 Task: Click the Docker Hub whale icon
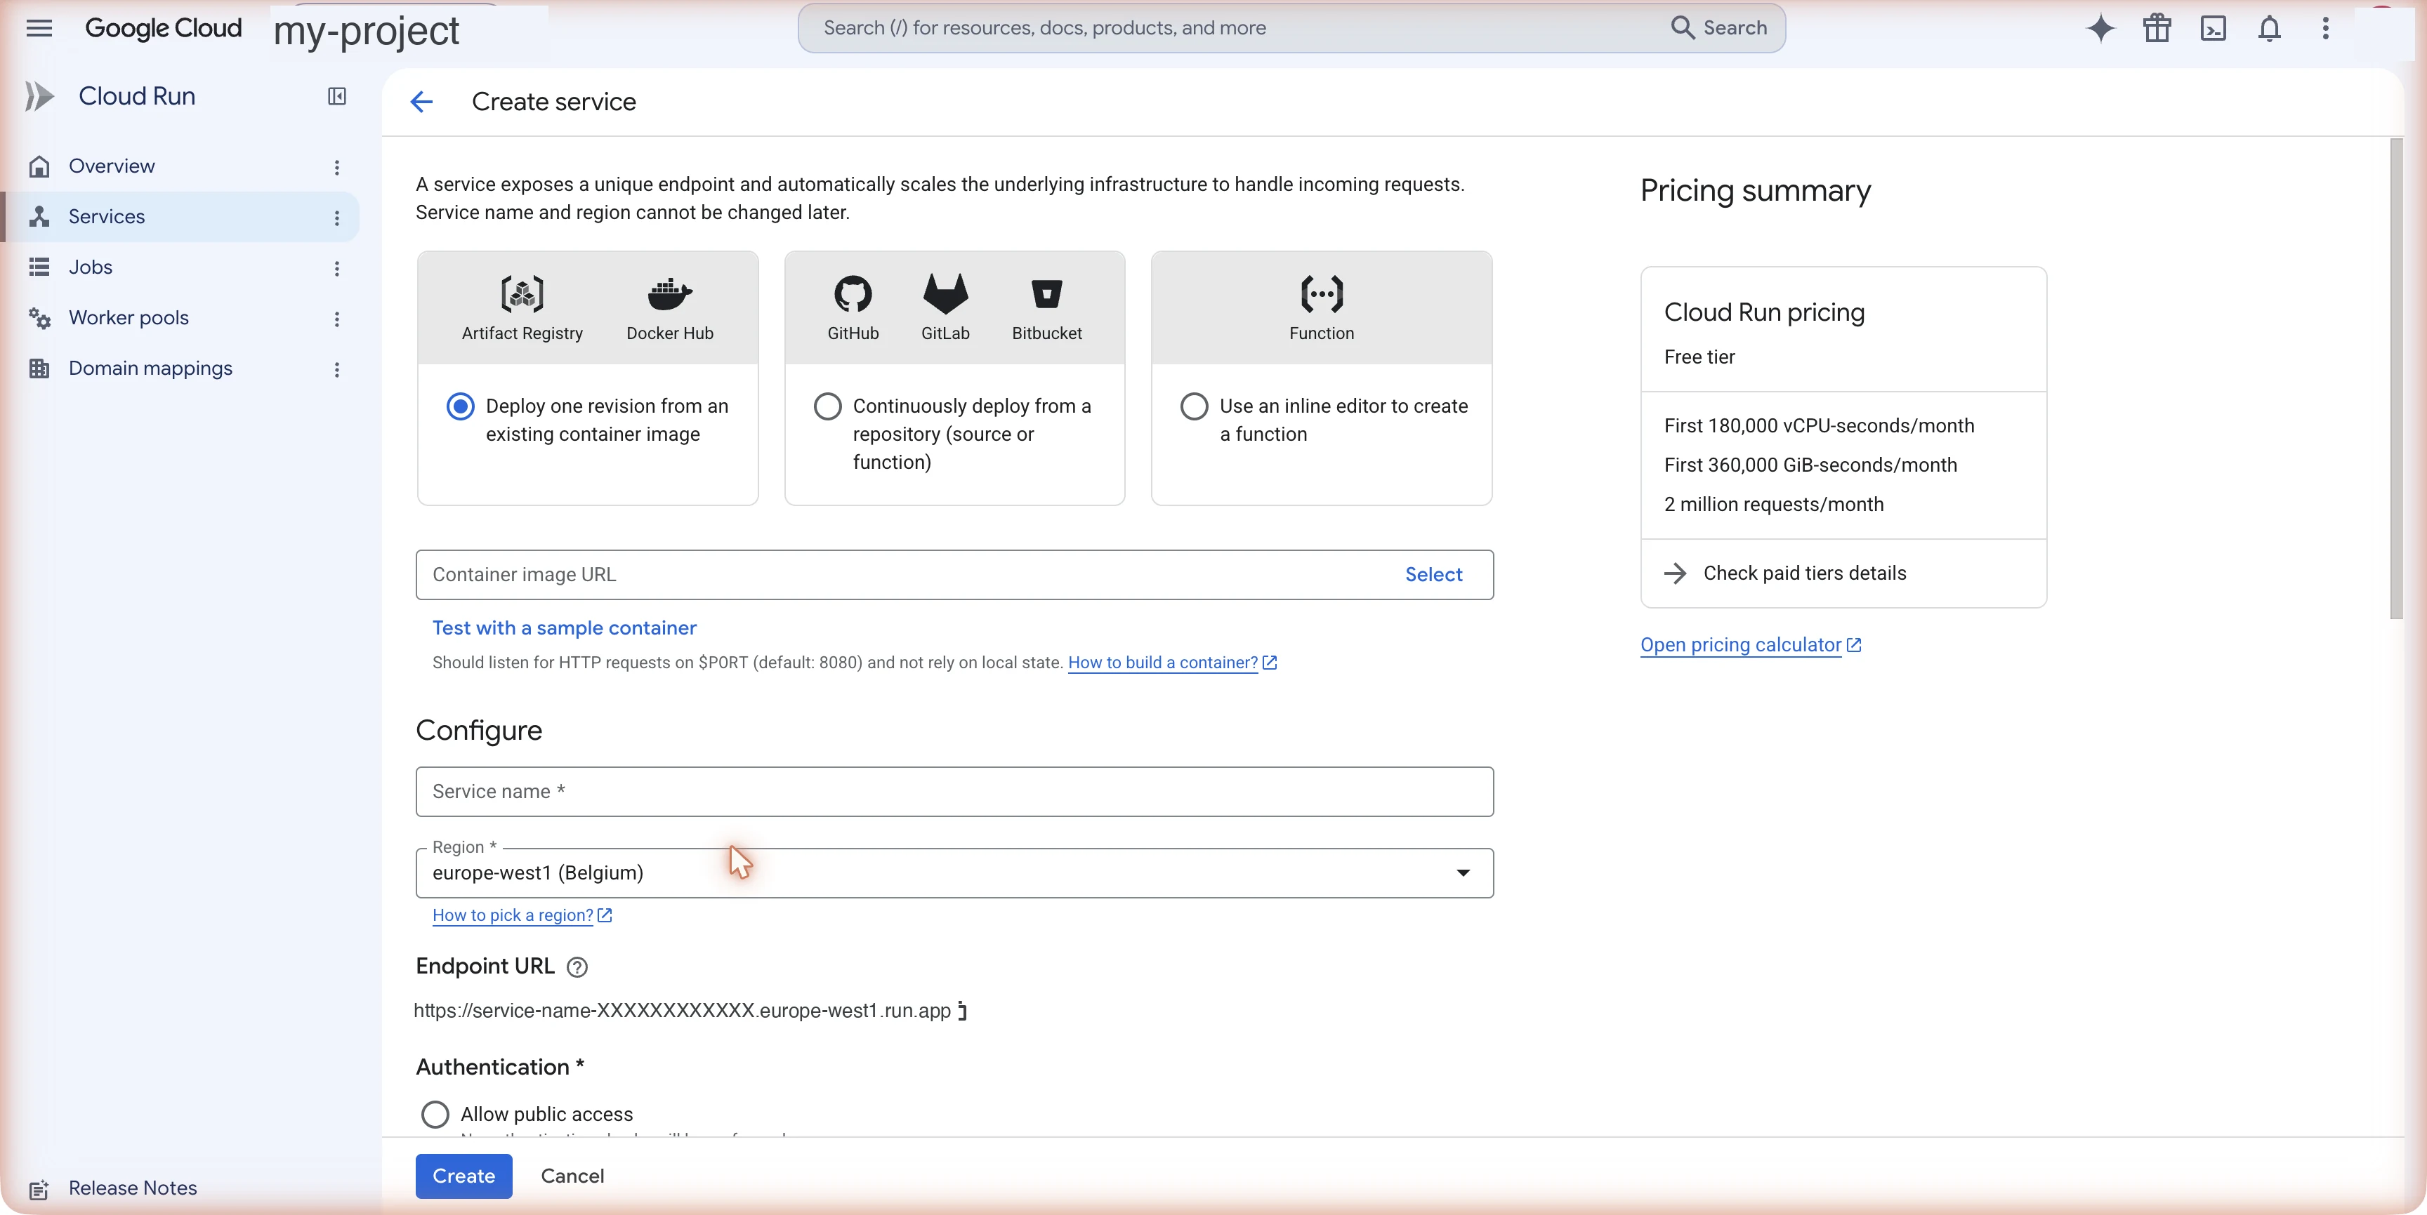pos(670,294)
